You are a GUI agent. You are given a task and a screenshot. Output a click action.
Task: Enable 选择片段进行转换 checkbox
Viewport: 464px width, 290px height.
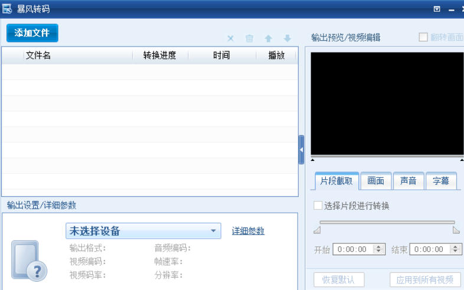pyautogui.click(x=318, y=206)
